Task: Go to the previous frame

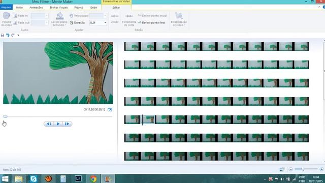Action: 49,124
